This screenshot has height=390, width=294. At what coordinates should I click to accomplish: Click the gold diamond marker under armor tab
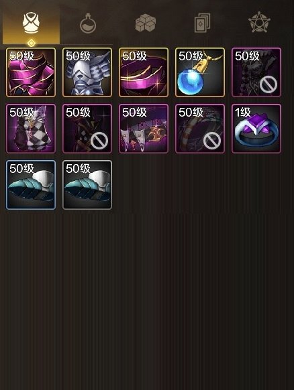tap(31, 43)
